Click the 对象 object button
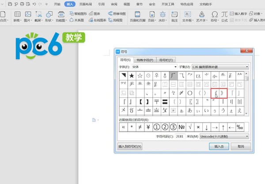 point(256,14)
